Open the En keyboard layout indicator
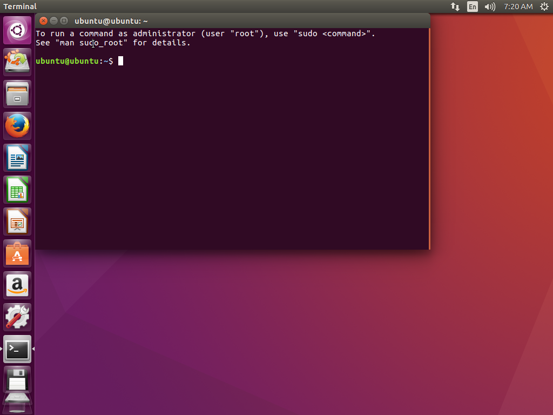The image size is (553, 415). (472, 6)
